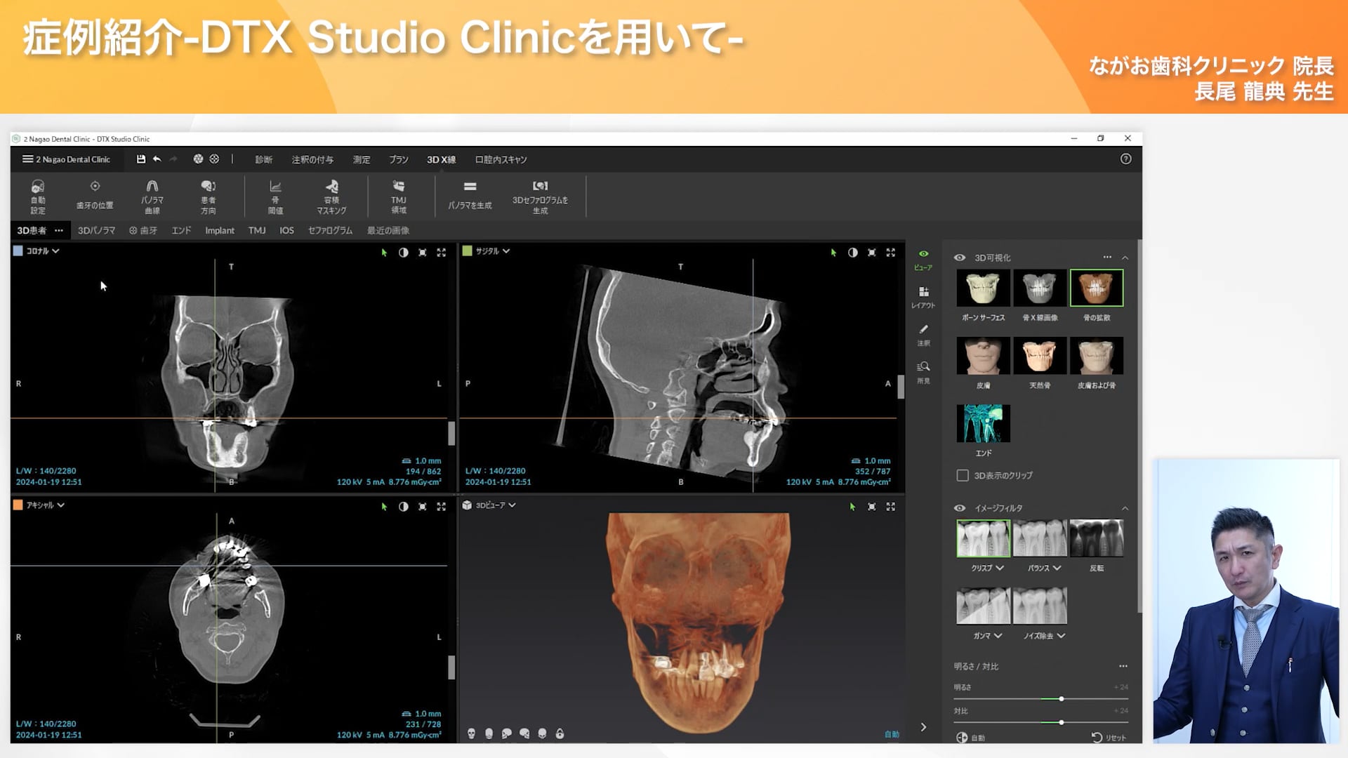Select the 患者方向 patient orientation tool

(209, 197)
